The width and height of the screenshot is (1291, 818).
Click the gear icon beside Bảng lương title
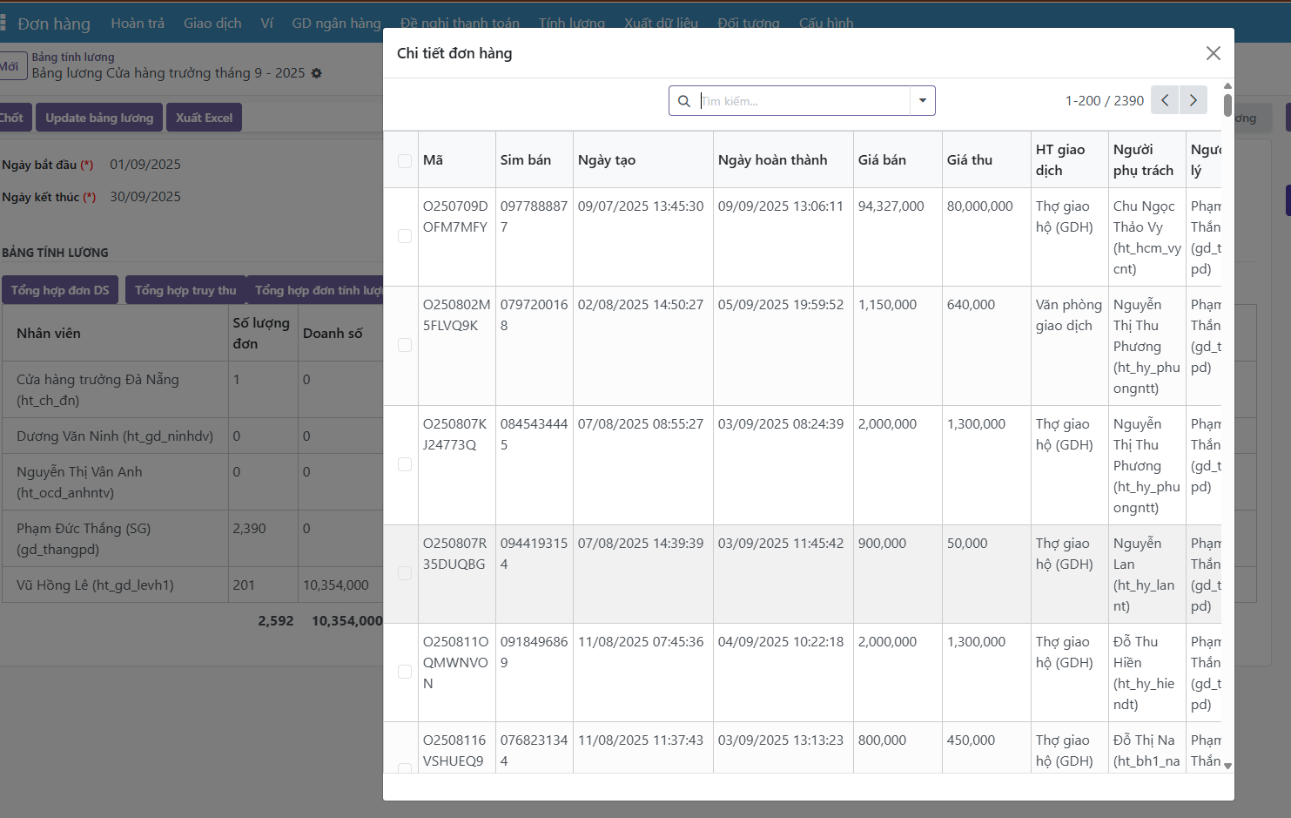[x=316, y=73]
